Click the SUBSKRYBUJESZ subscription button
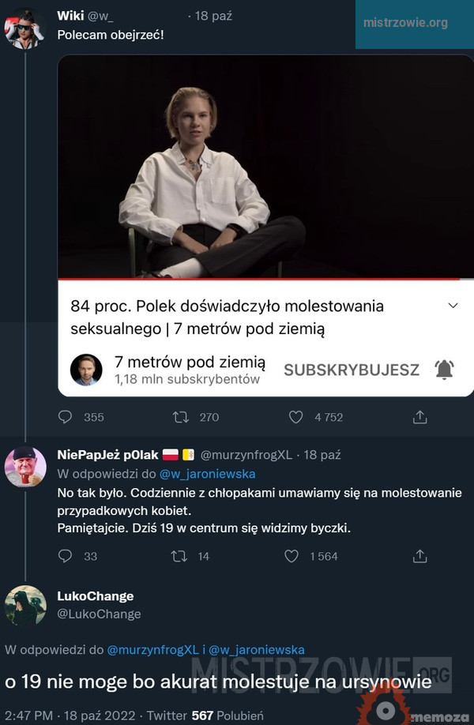 [x=352, y=370]
